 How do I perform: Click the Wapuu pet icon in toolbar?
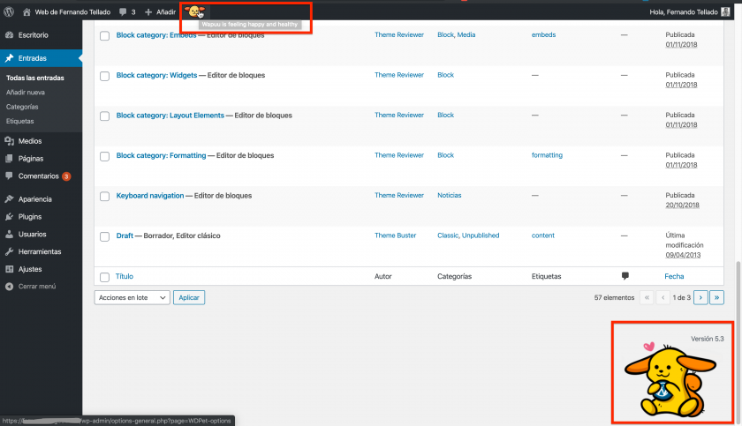coord(193,11)
